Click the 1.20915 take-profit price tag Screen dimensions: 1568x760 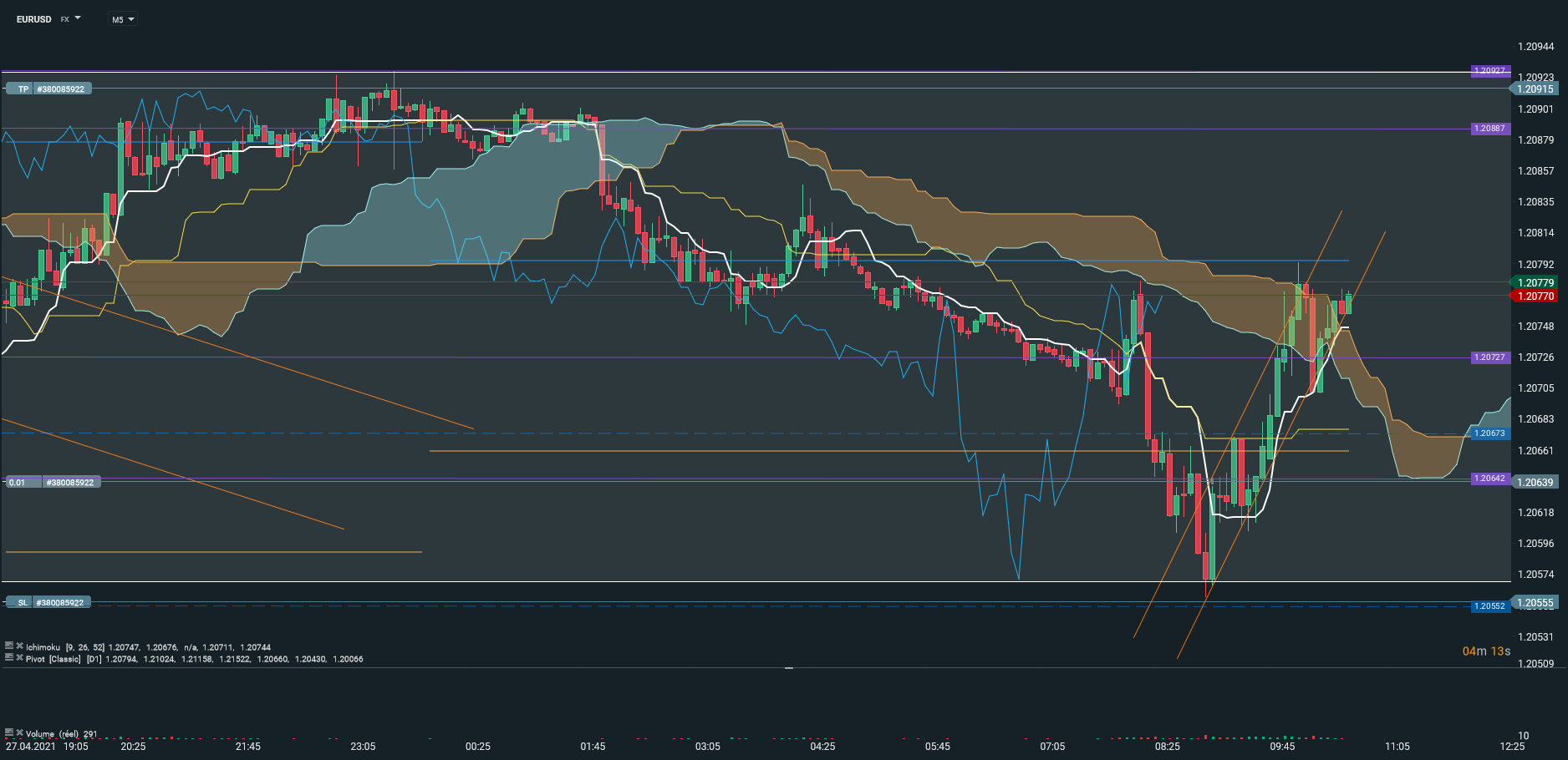point(1535,89)
